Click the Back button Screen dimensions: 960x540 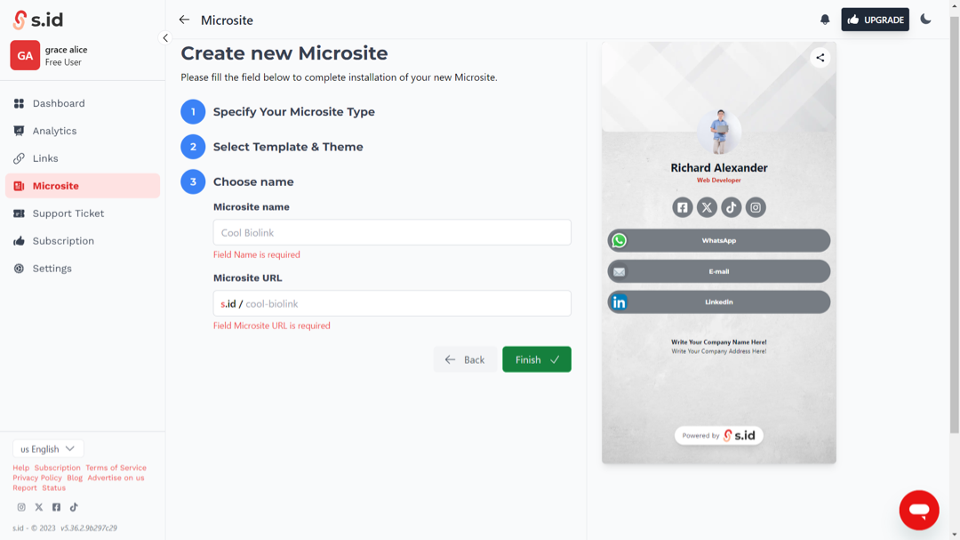[465, 359]
